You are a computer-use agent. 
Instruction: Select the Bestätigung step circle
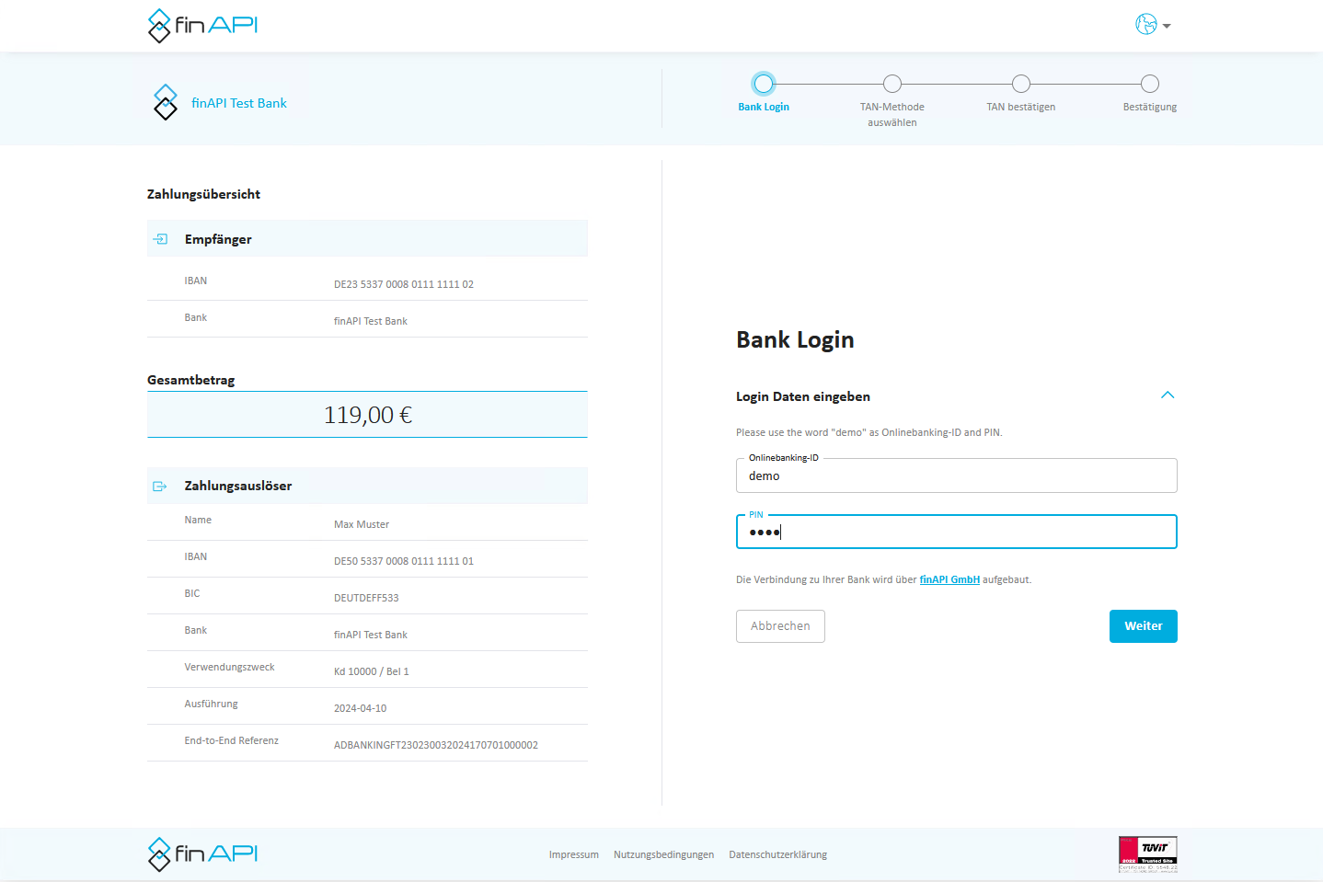click(x=1150, y=84)
